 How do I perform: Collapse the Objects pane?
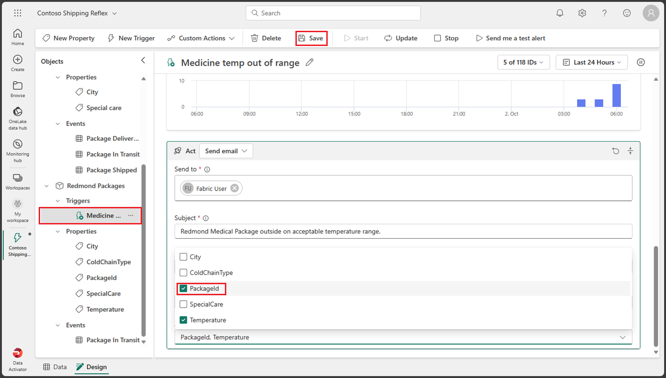point(143,60)
